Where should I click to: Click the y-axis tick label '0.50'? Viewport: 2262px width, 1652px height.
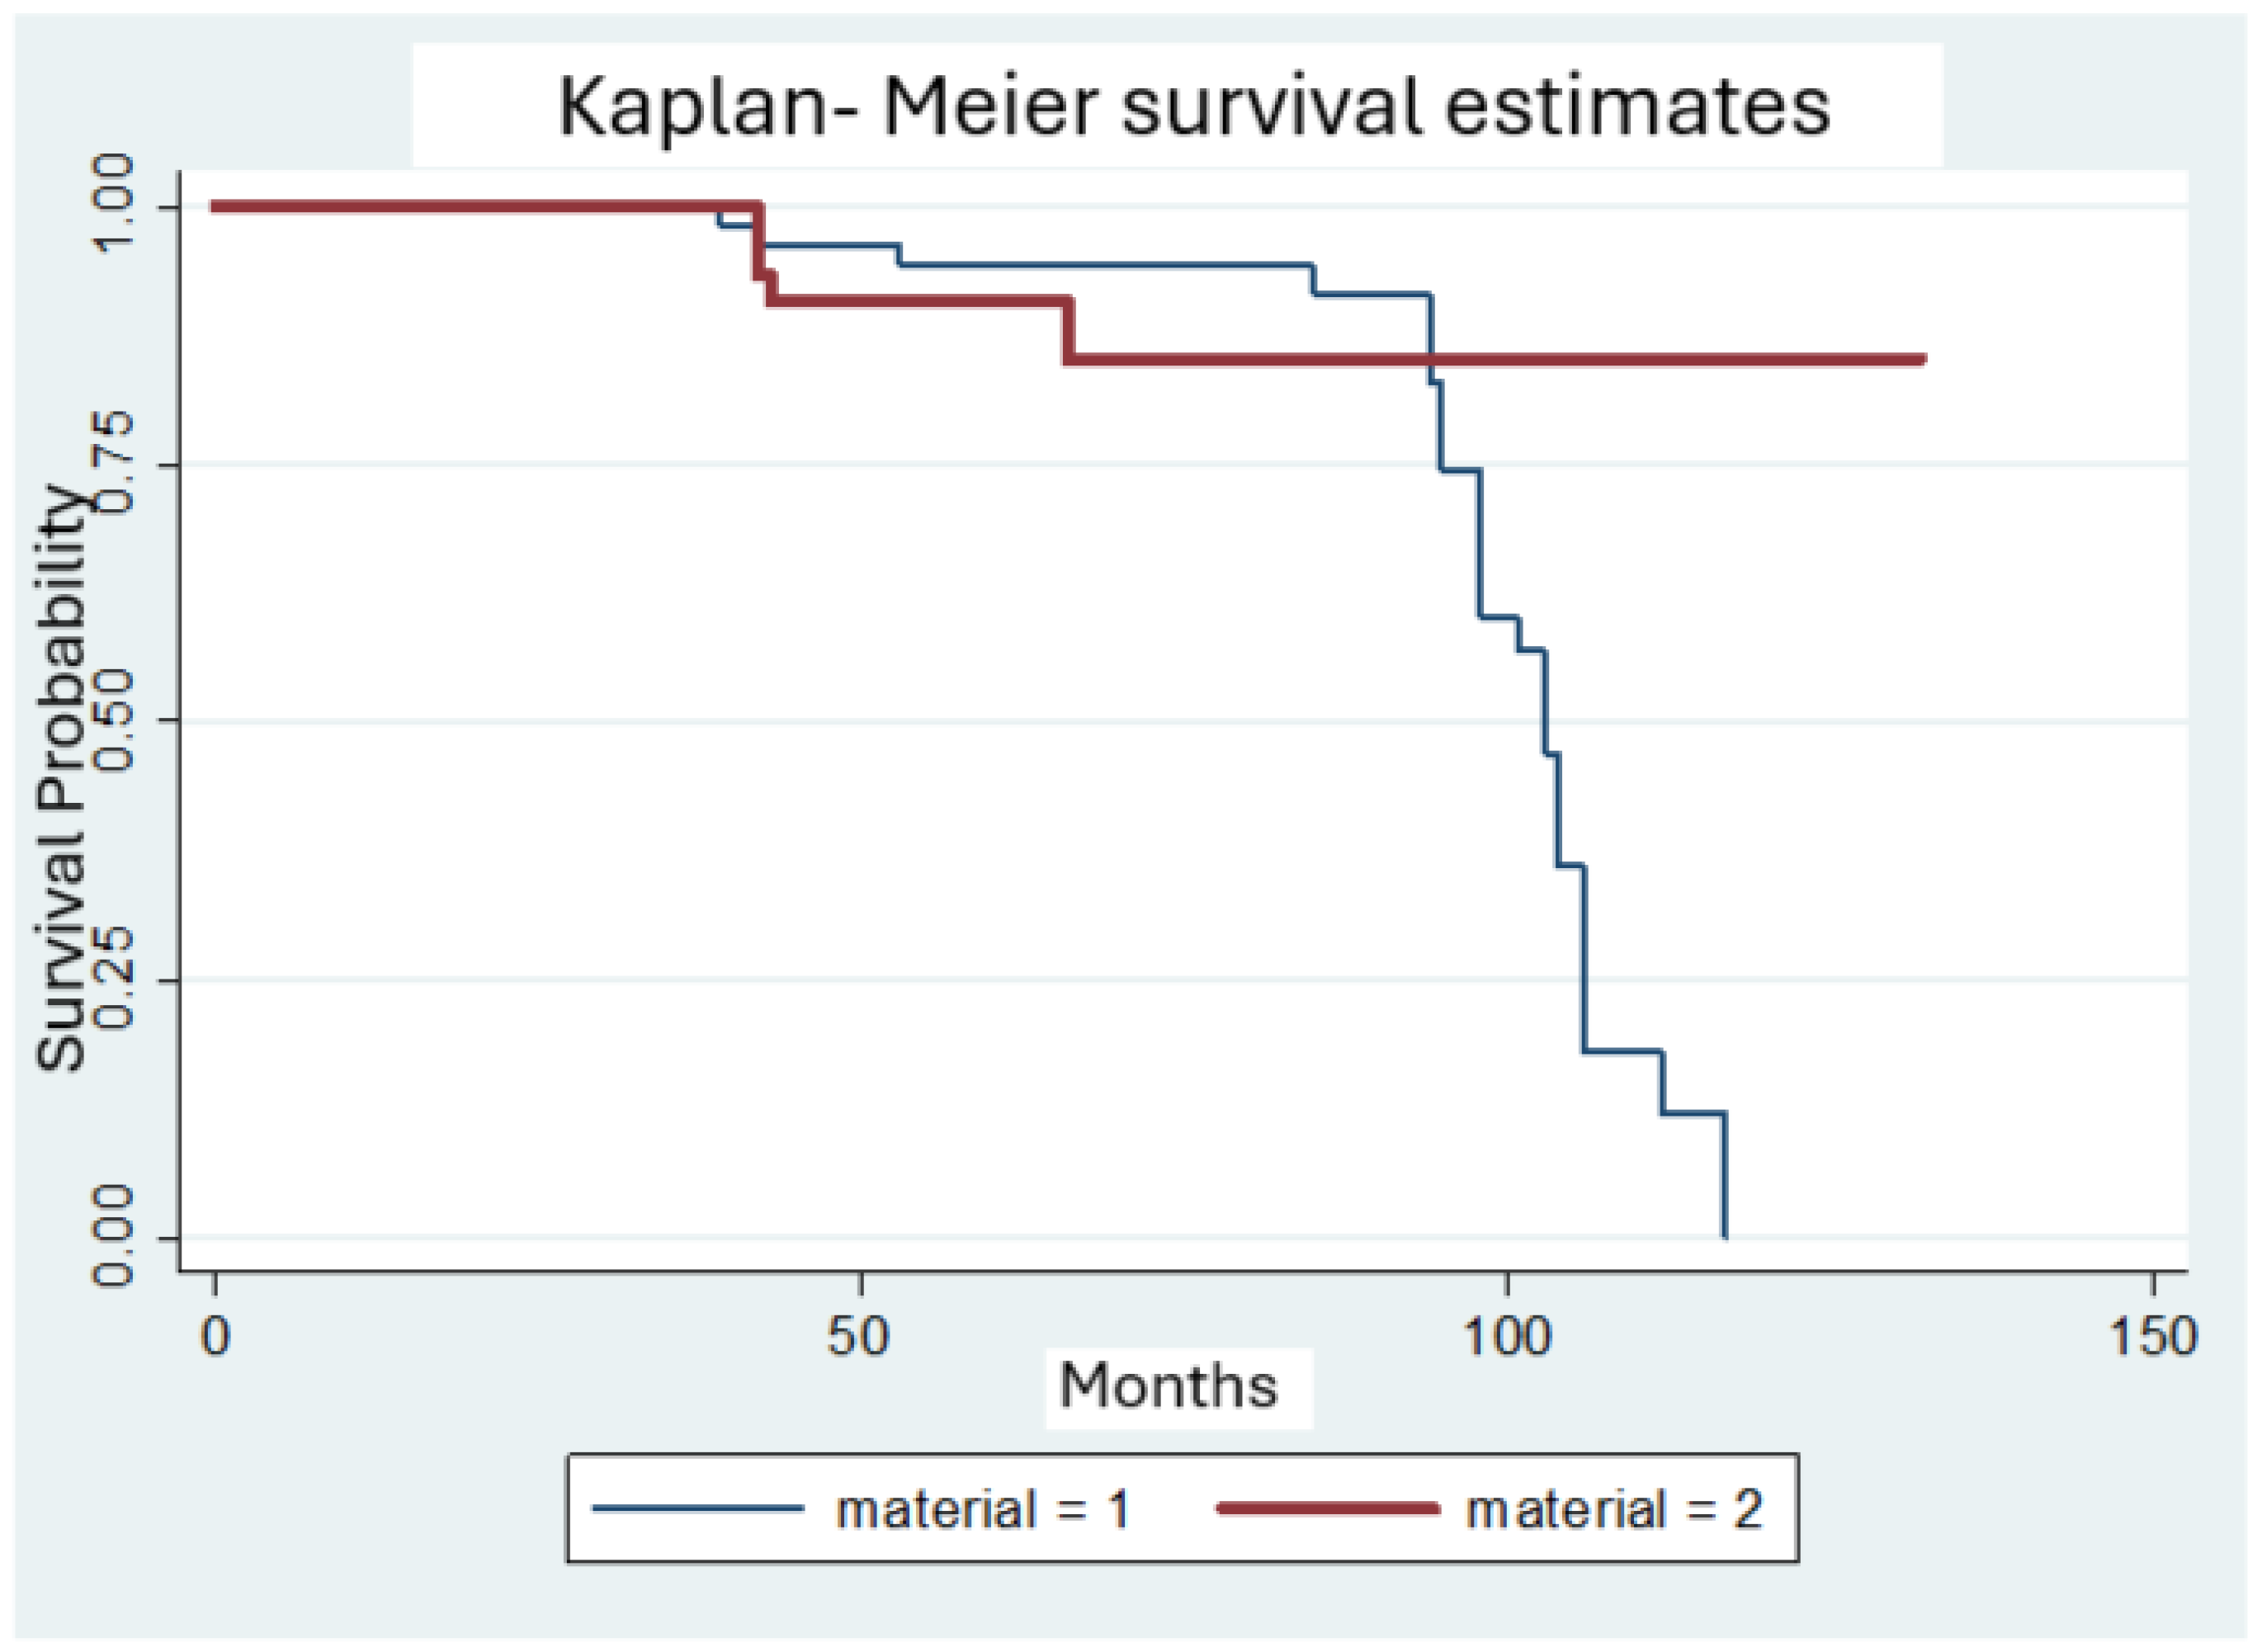(113, 720)
